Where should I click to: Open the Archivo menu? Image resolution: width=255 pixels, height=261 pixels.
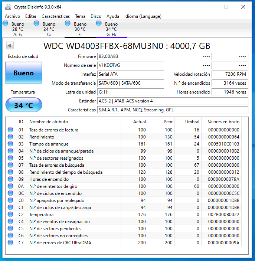[12, 16]
